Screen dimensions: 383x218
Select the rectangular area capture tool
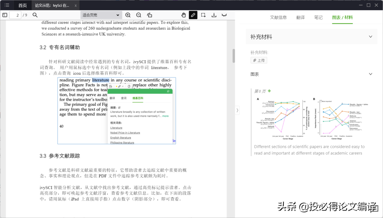pos(203,15)
